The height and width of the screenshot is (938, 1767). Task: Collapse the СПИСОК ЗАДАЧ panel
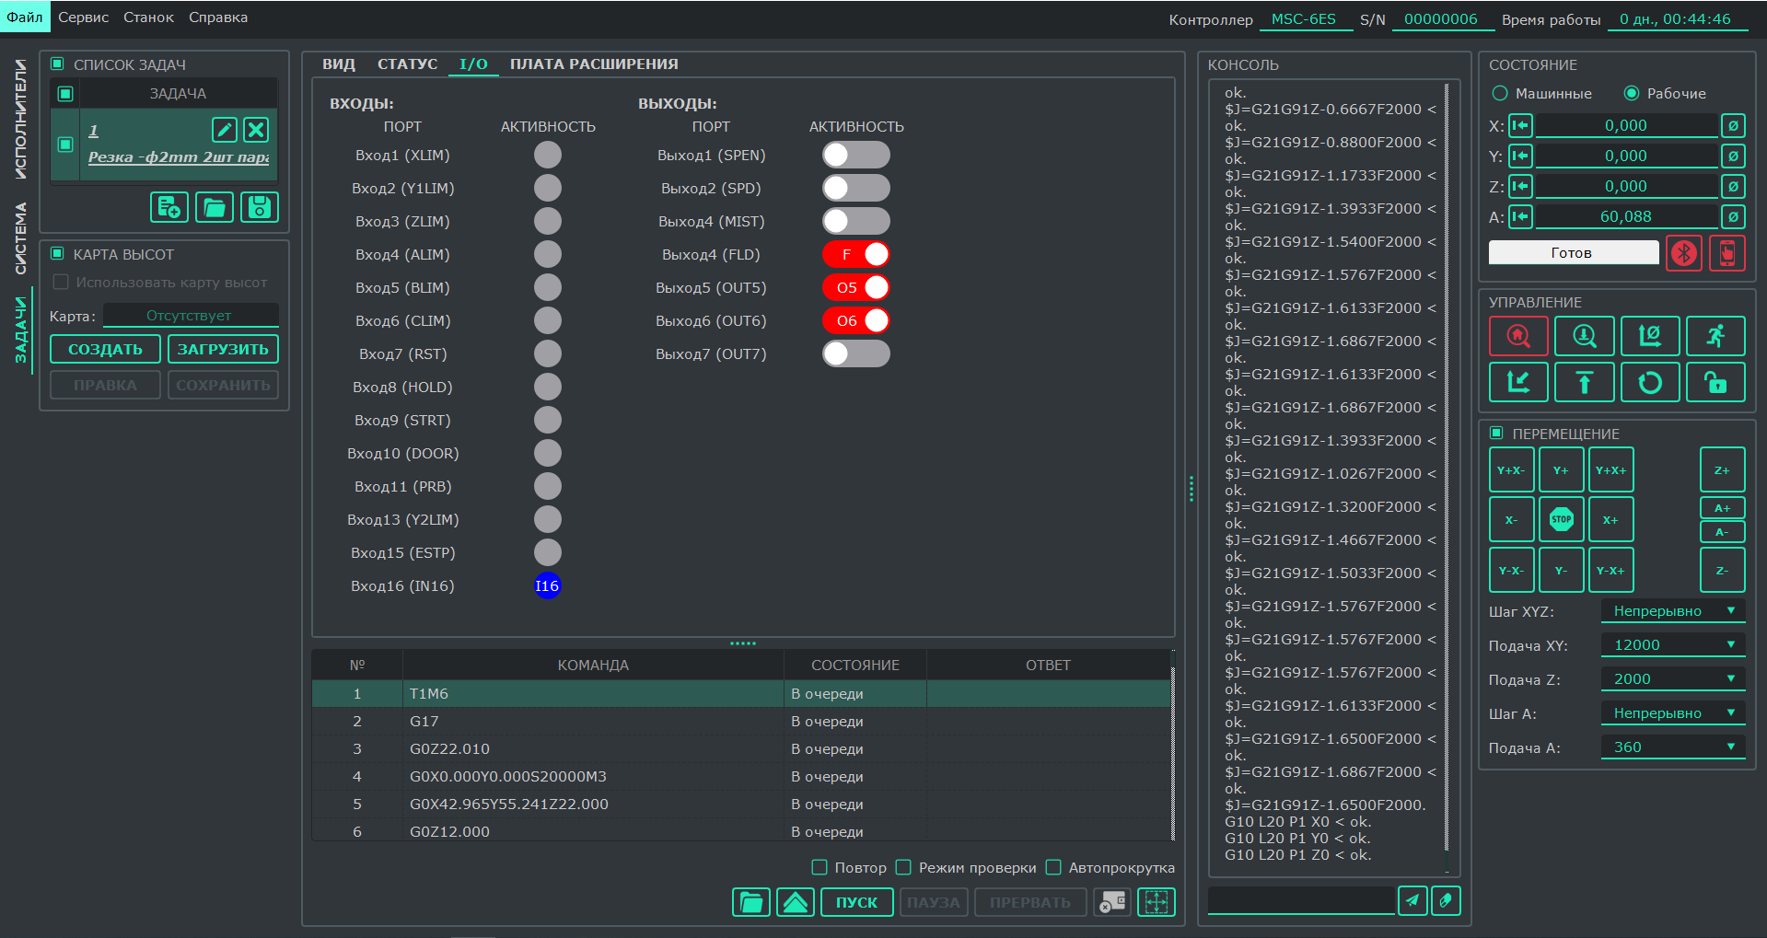point(57,64)
